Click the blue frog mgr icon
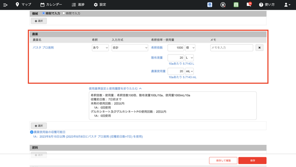Viewport: 296px width, 167px height. [x=210, y=5]
